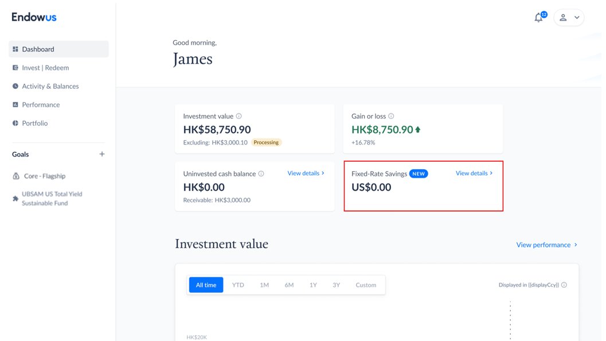
Task: Select the YTD time range tab
Action: point(238,285)
